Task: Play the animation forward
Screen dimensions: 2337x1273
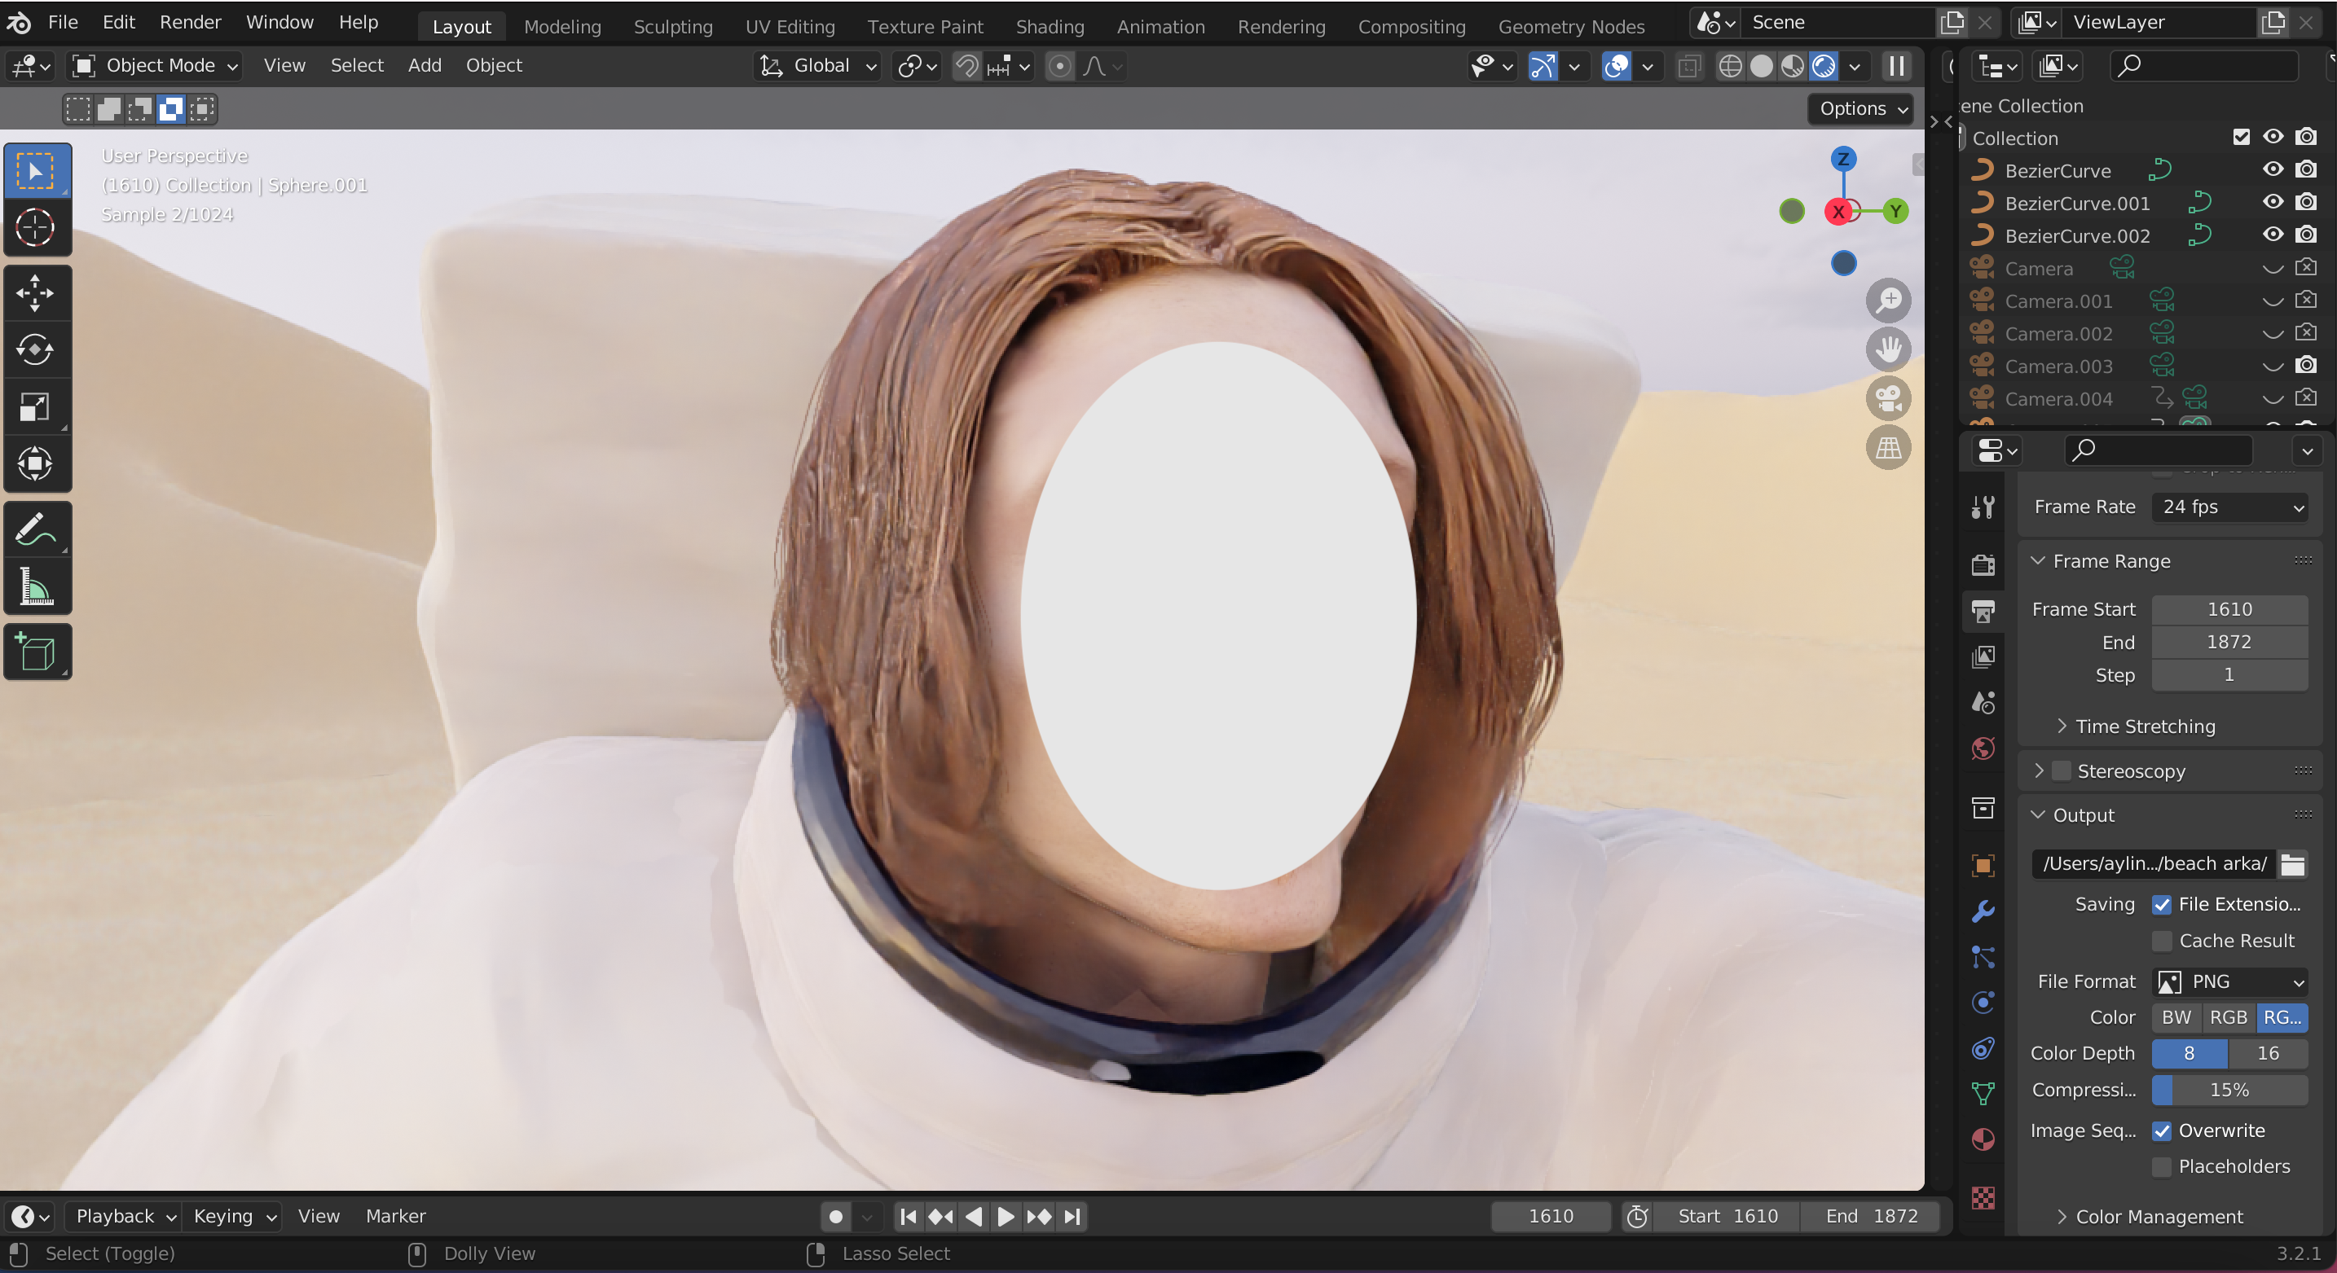Action: (x=1006, y=1216)
